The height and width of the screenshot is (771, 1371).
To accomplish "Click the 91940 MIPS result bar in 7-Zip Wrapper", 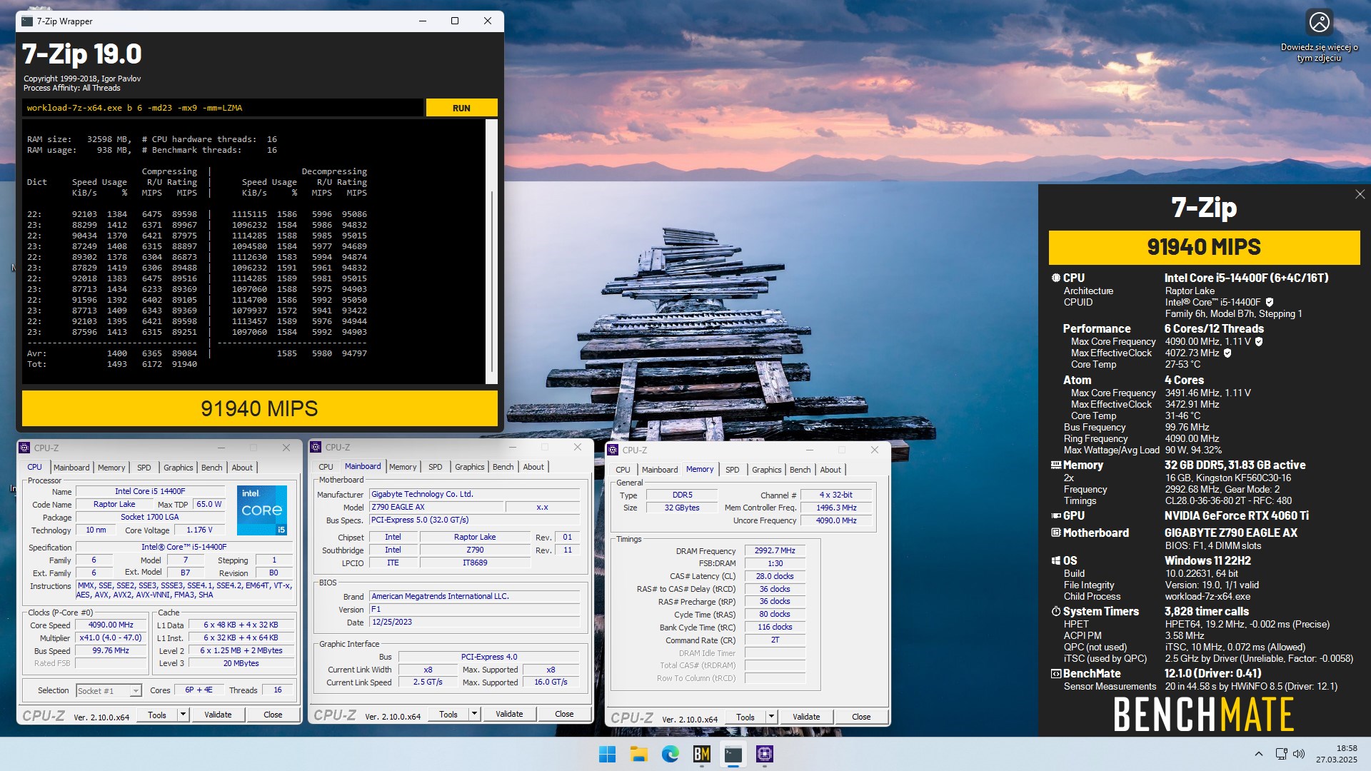I will (x=259, y=408).
